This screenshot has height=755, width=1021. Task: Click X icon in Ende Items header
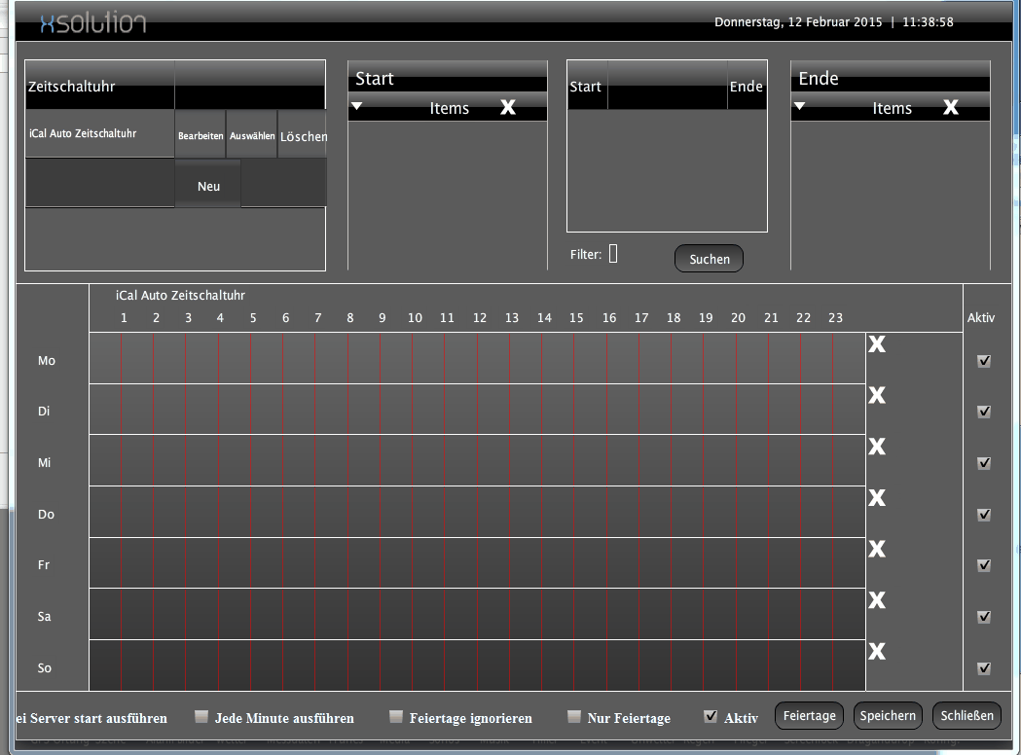(x=951, y=107)
